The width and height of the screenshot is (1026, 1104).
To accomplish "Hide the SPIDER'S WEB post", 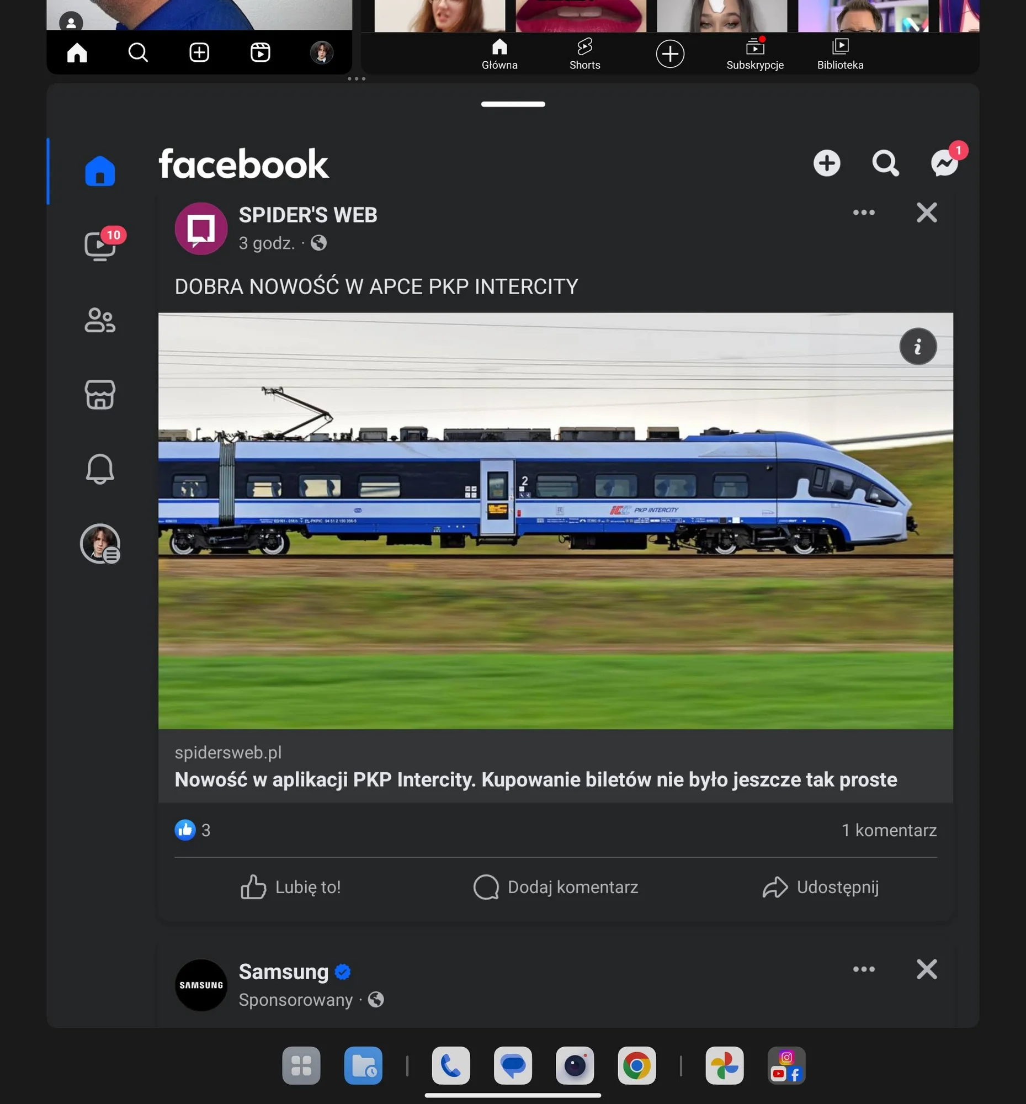I will 927,213.
